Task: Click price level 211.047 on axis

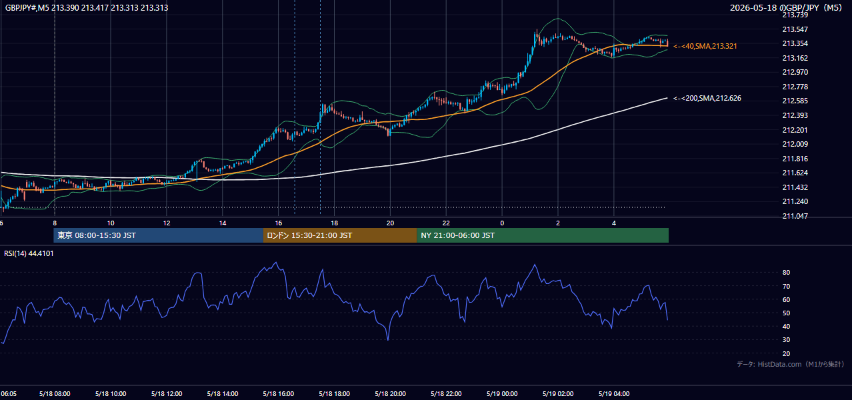Action: (795, 216)
